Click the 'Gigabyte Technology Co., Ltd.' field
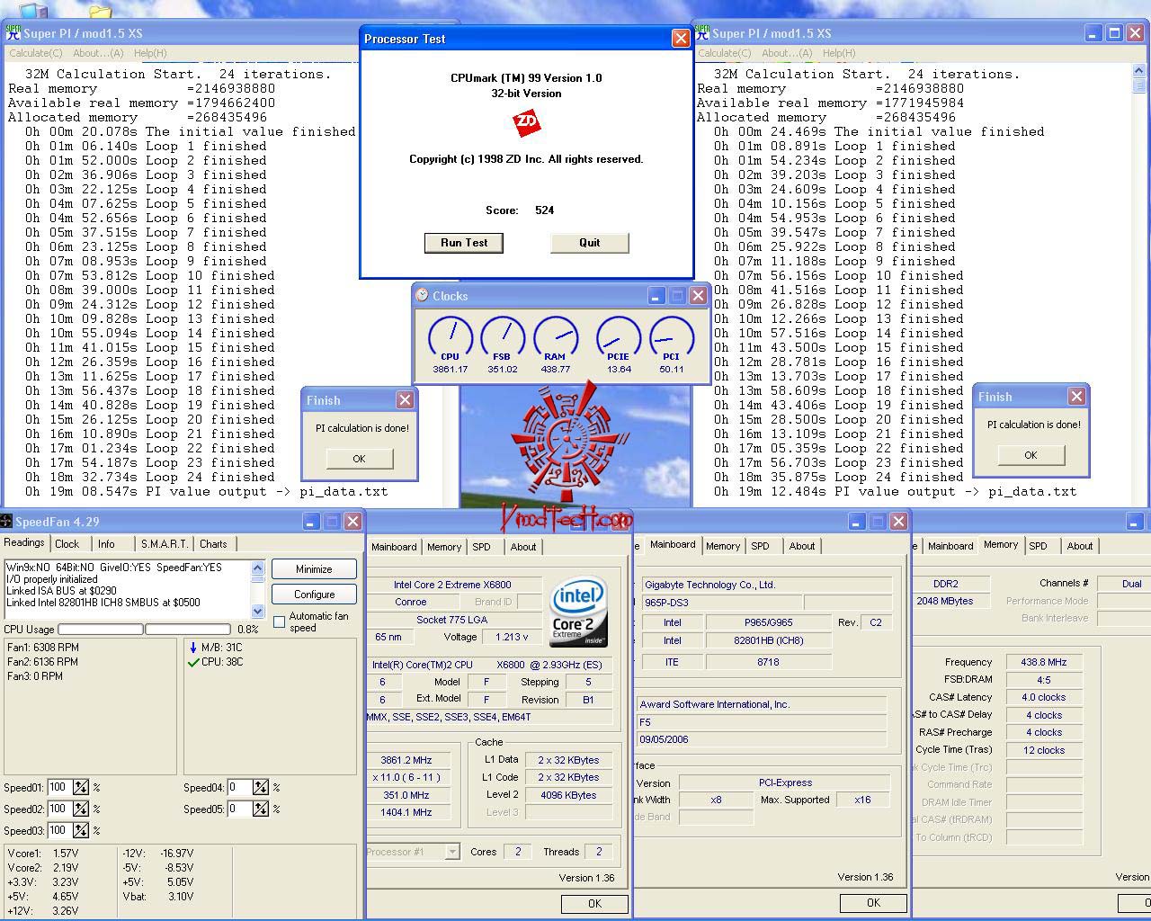Screen dimensions: 1151x921 (766, 585)
